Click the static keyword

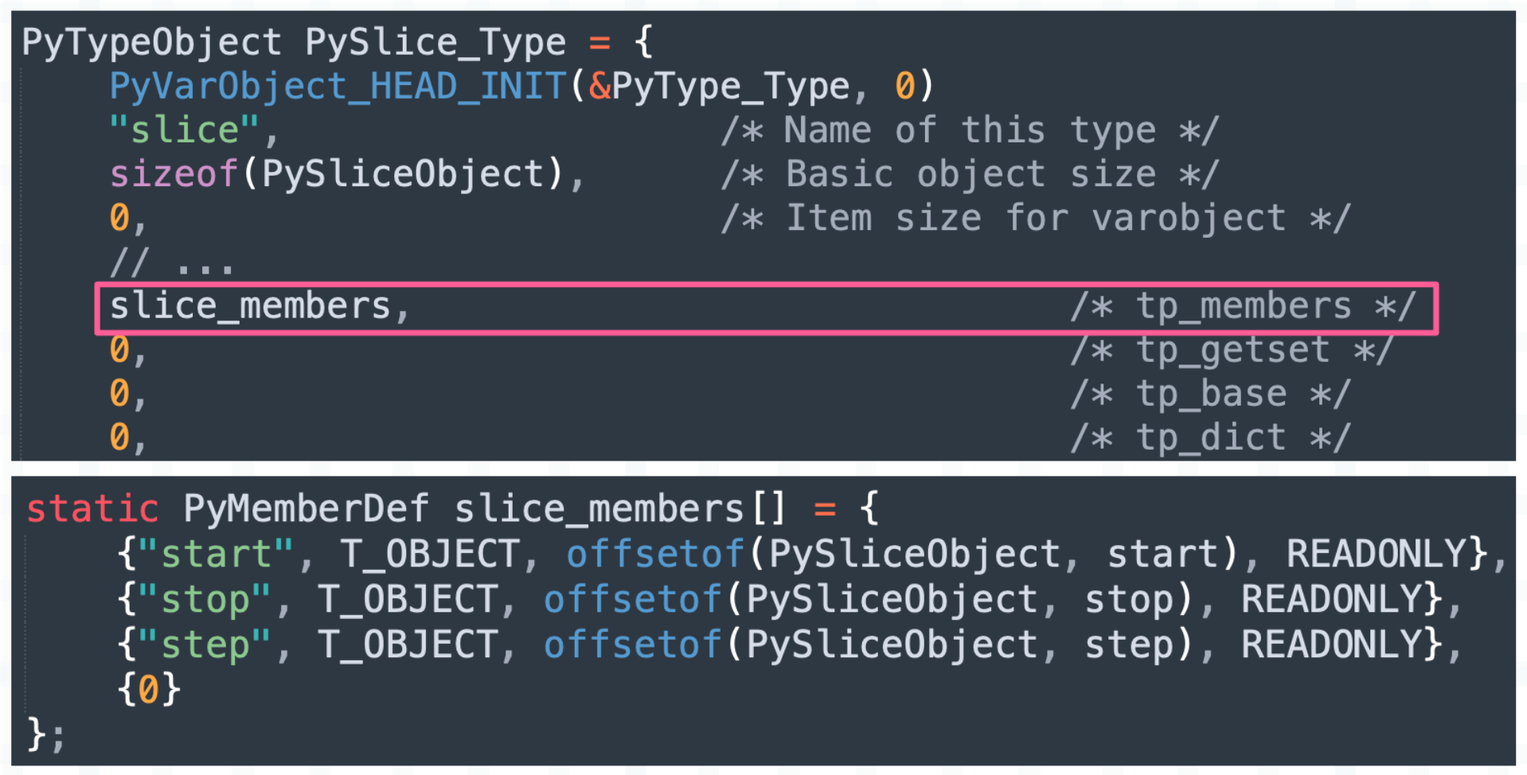click(x=92, y=508)
